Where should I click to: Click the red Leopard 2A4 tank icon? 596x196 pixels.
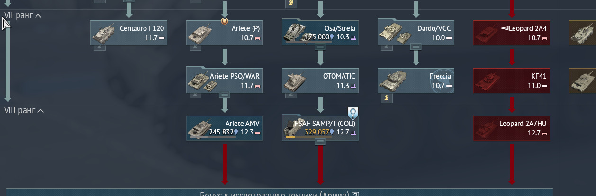(x=486, y=33)
